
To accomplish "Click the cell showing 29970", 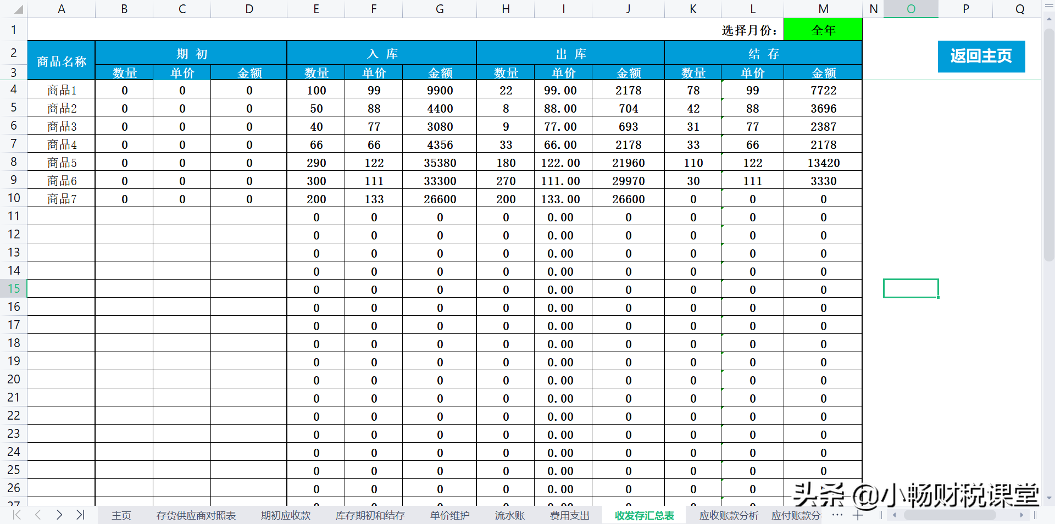I will [x=628, y=180].
